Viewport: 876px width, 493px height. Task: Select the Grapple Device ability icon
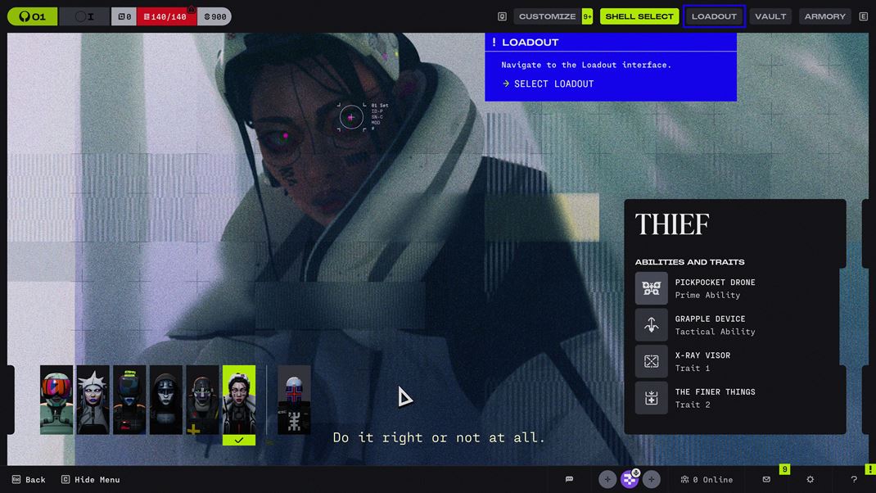coord(651,325)
